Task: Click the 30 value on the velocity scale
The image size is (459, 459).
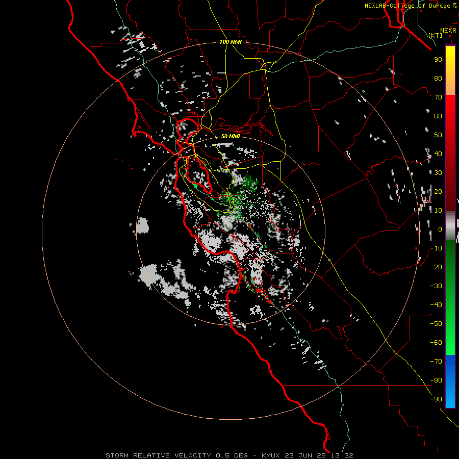Action: click(438, 173)
